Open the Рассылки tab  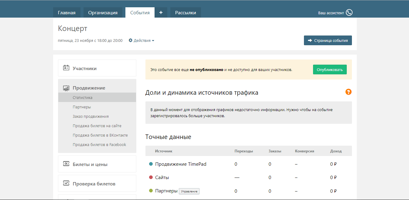(x=186, y=13)
